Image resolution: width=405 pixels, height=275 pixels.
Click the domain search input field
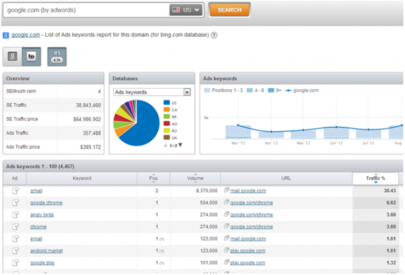click(85, 10)
